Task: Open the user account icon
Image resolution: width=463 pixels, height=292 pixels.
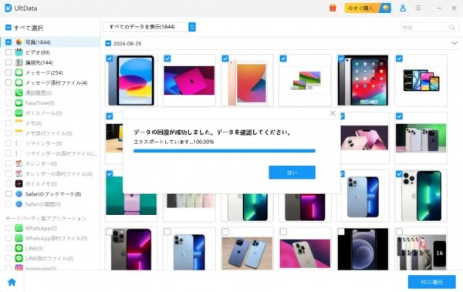Action: click(x=403, y=8)
